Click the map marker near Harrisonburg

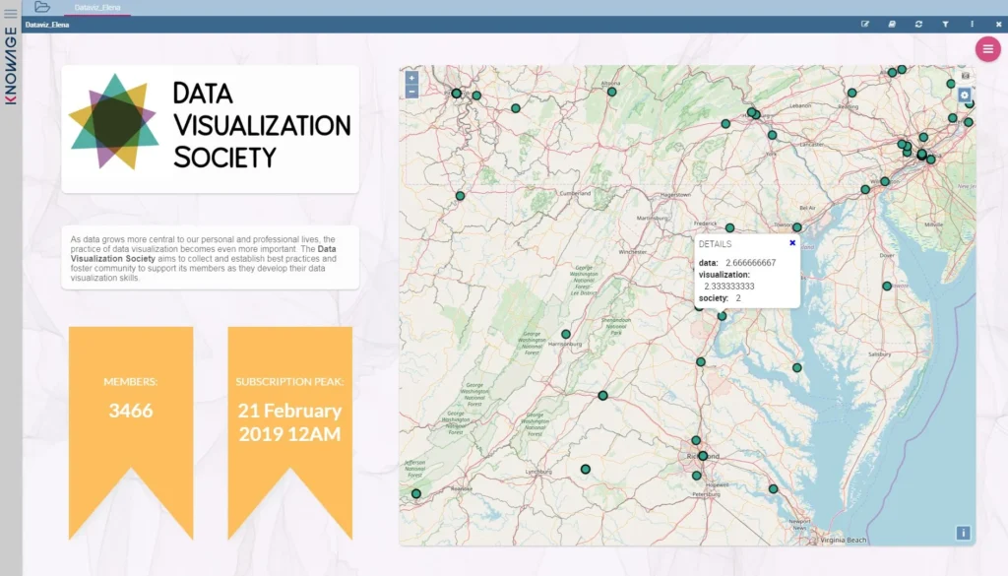[x=566, y=334]
